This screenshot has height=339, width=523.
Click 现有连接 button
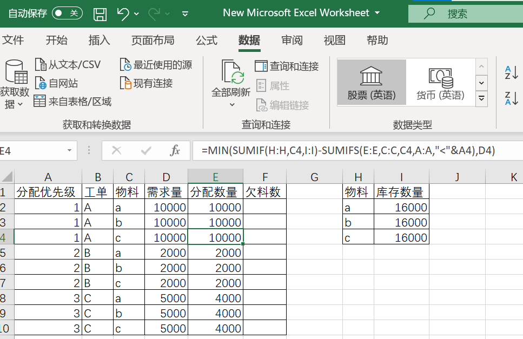pos(146,83)
